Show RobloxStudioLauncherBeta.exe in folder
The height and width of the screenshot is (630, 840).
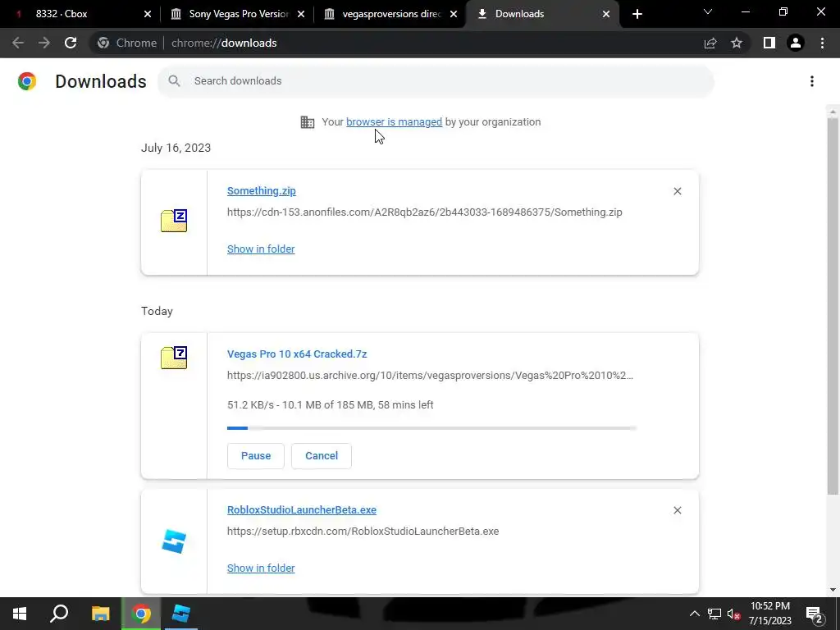[x=261, y=568]
